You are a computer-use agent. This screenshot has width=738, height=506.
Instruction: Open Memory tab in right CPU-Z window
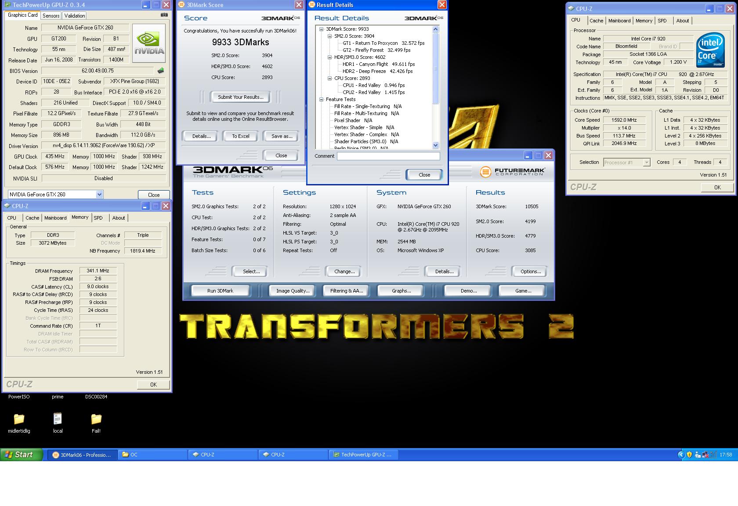pos(644,21)
